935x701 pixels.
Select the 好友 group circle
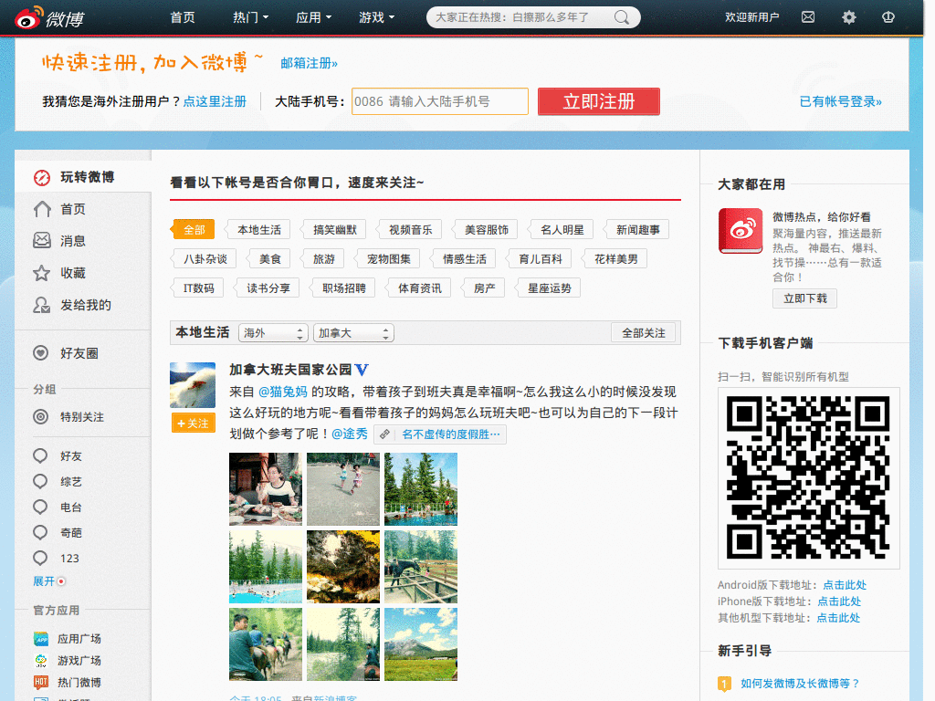(x=40, y=456)
